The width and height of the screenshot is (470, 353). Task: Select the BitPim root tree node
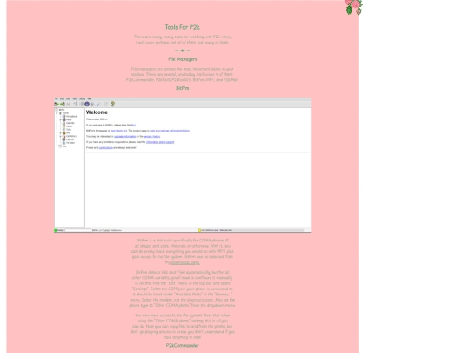point(62,110)
